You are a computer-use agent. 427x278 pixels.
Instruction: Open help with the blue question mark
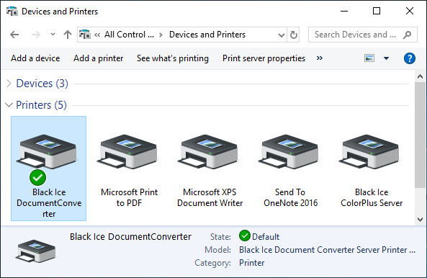(x=409, y=58)
